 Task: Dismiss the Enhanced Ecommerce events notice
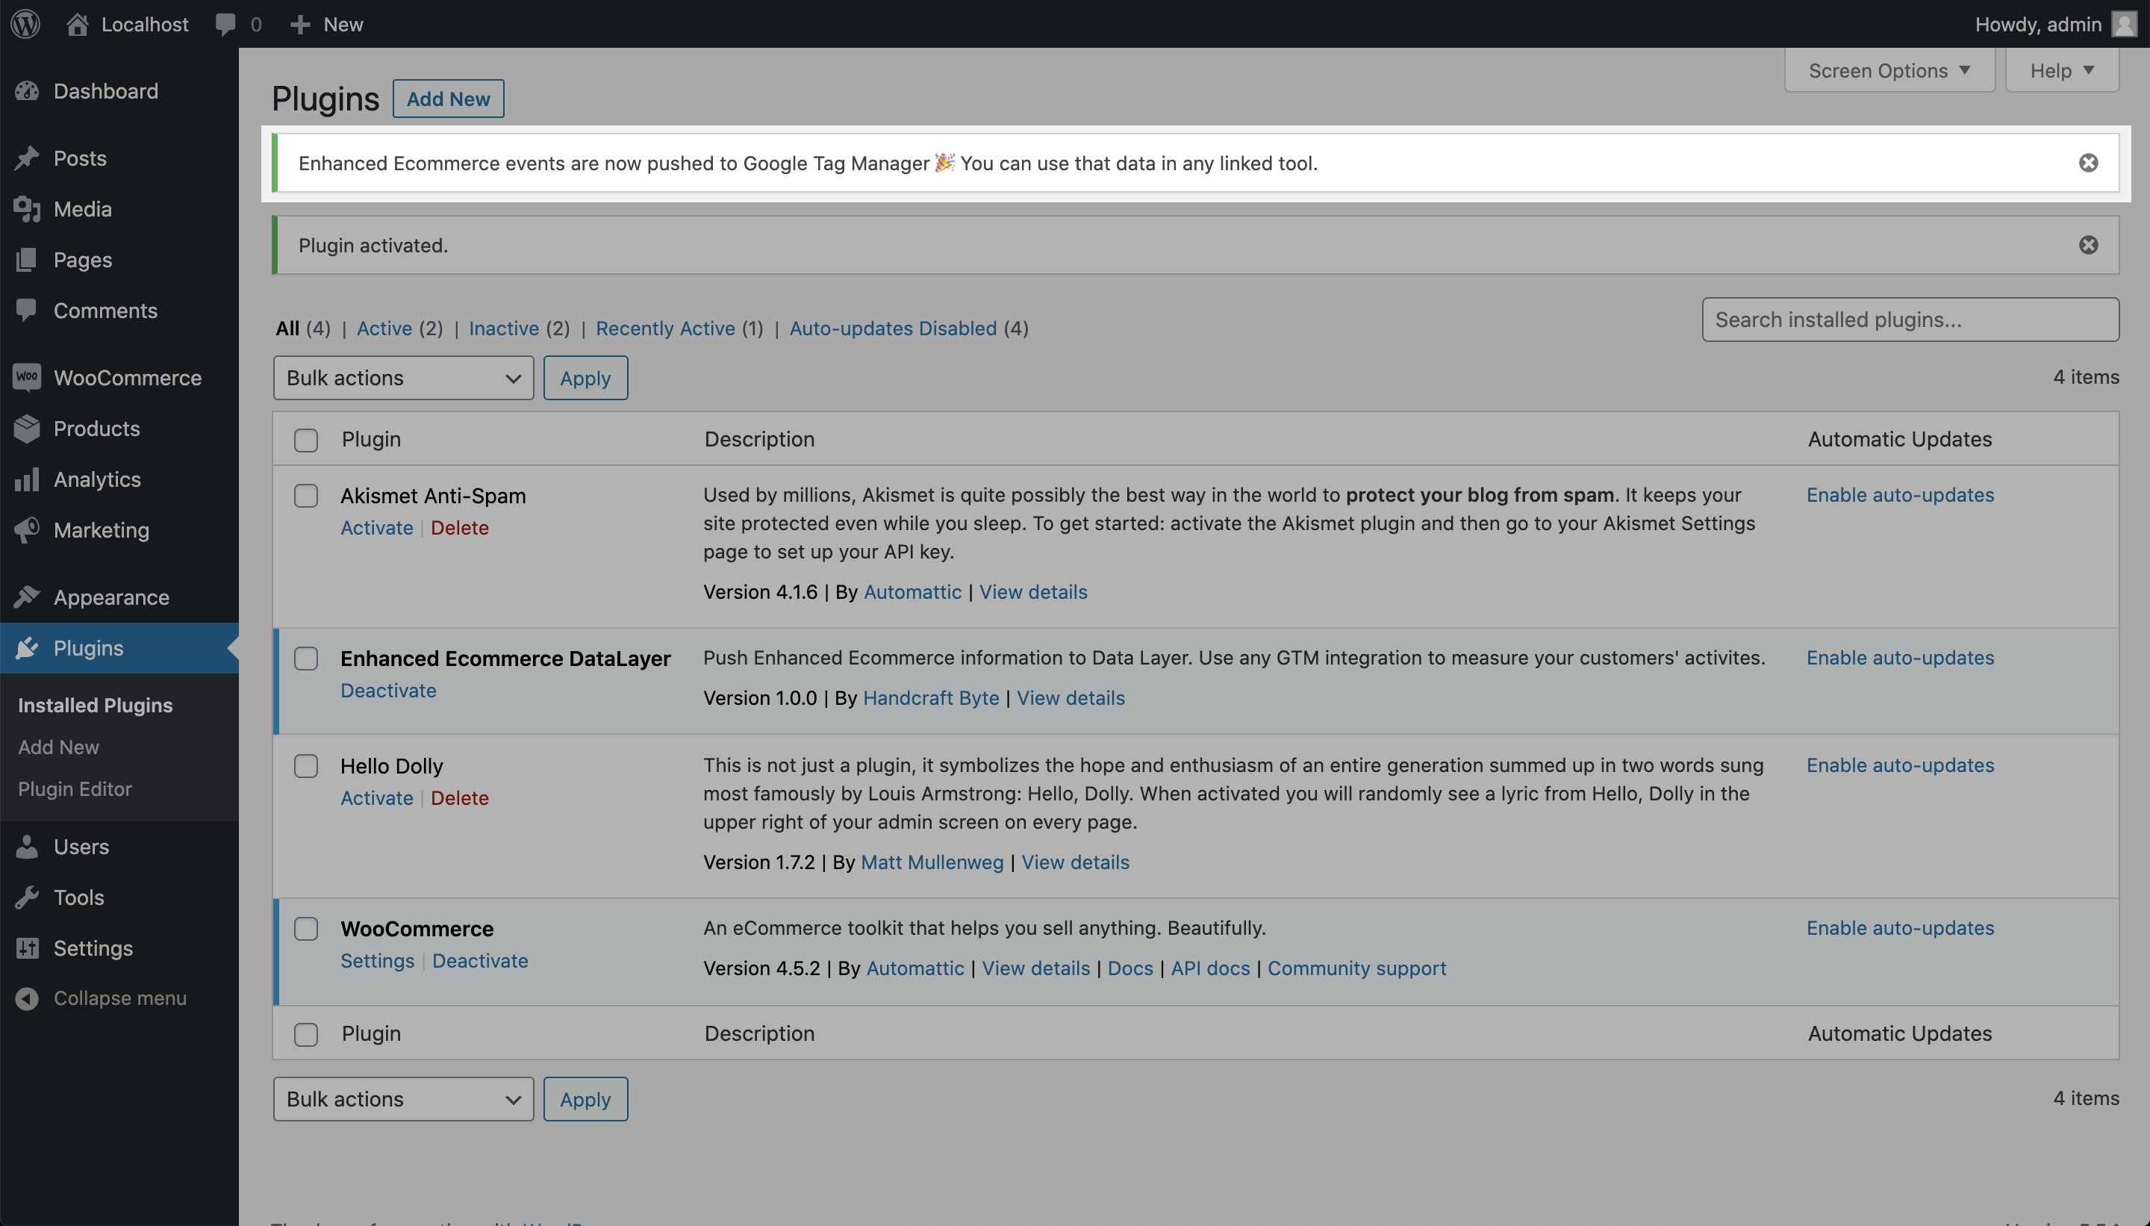click(2088, 163)
